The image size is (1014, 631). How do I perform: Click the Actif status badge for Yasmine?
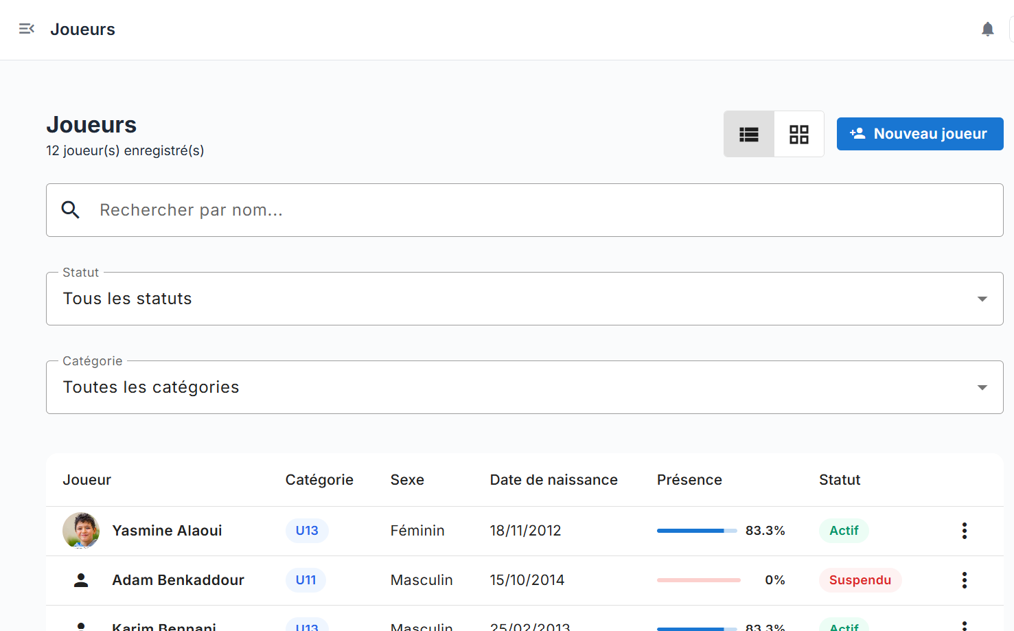[x=843, y=531]
